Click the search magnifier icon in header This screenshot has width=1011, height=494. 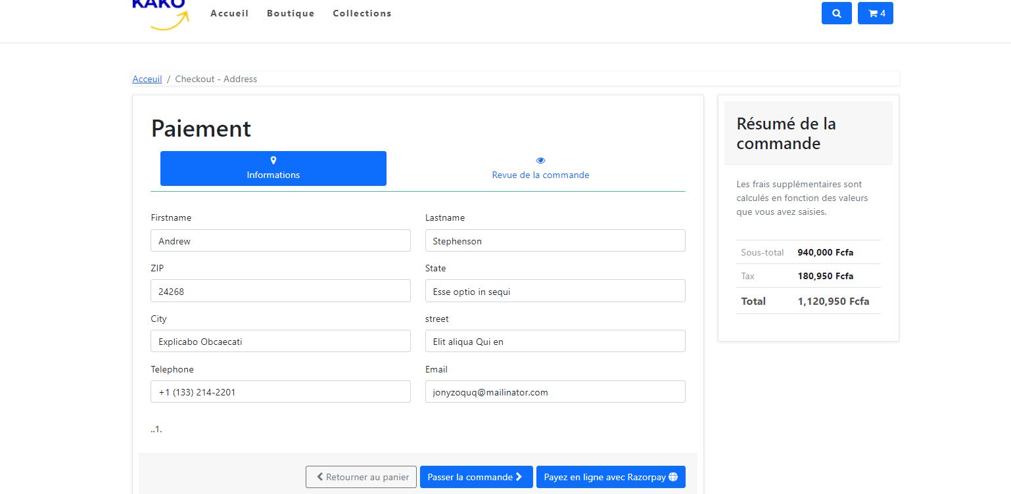(x=836, y=13)
